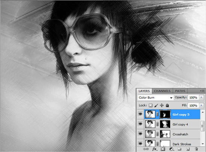Screen dimensions: 206x152
Task: Switch to the Channels tab
Action: tap(162, 91)
